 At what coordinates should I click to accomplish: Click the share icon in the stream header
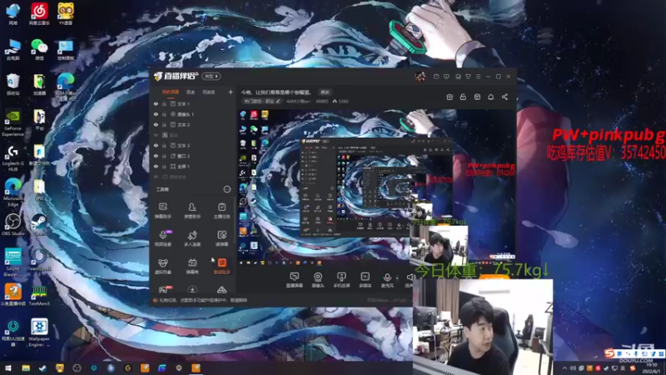click(504, 97)
